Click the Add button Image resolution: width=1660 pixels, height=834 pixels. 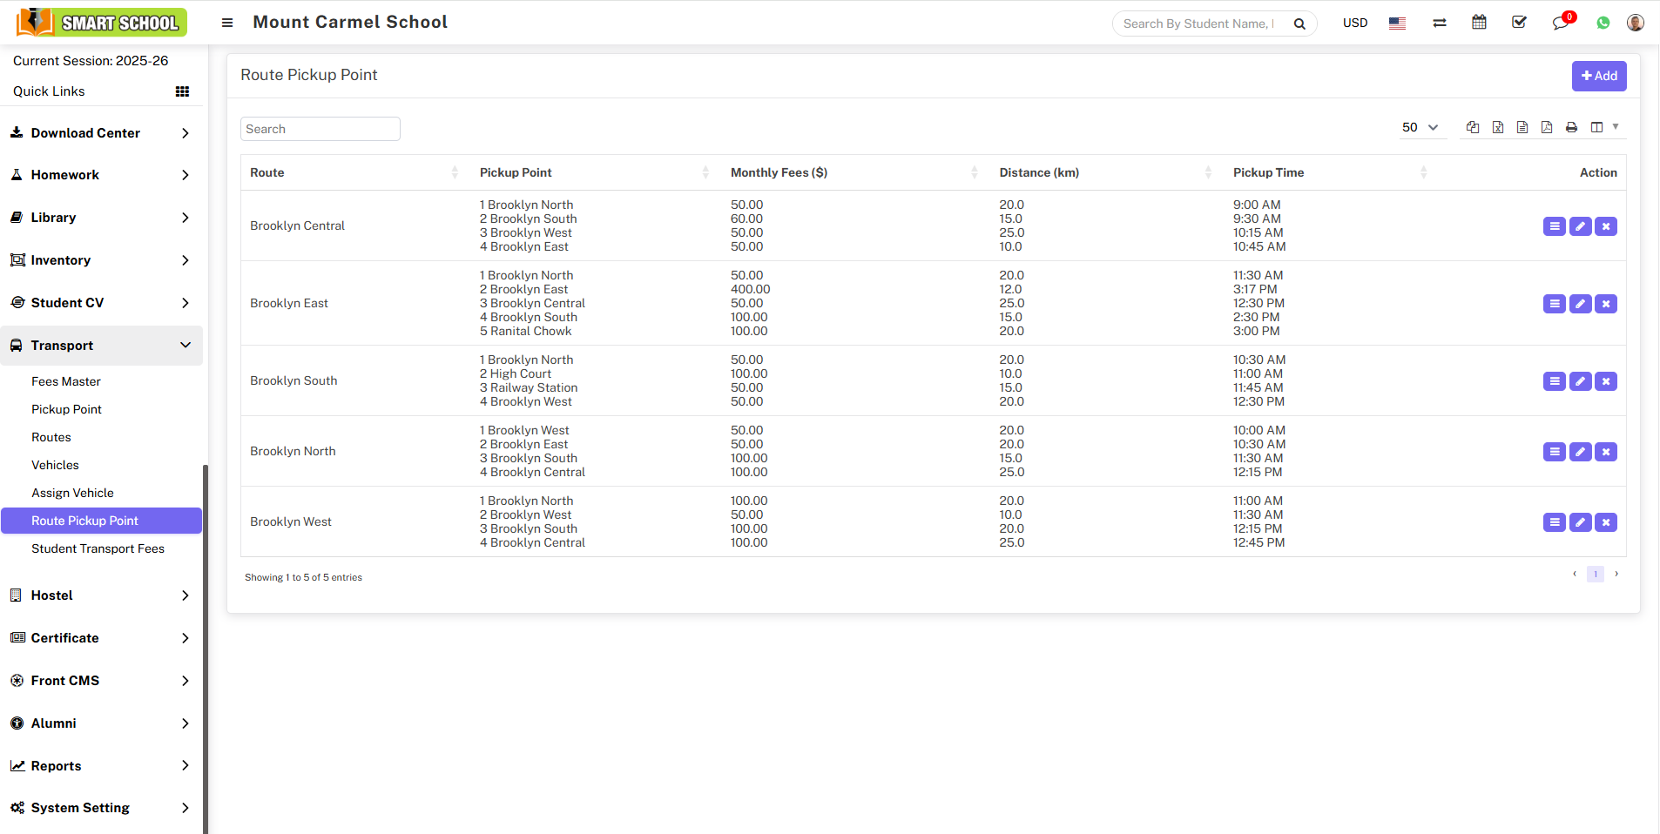click(x=1598, y=76)
